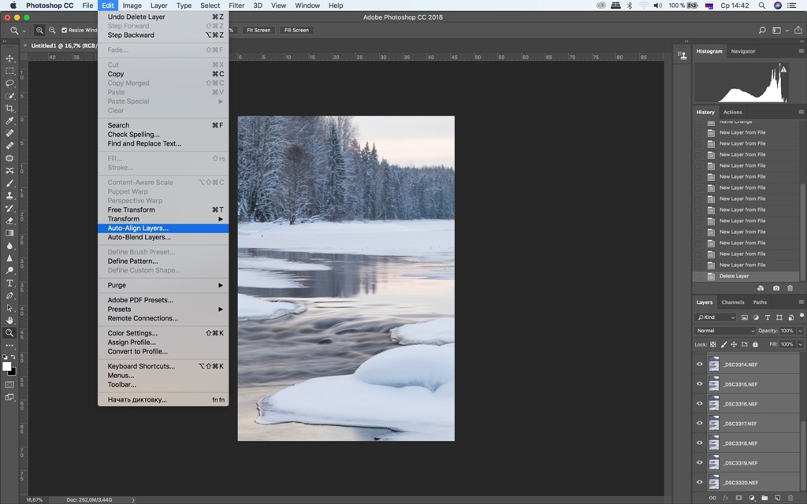Select the Delete Layer history state
This screenshot has width=807, height=504.
coord(733,276)
